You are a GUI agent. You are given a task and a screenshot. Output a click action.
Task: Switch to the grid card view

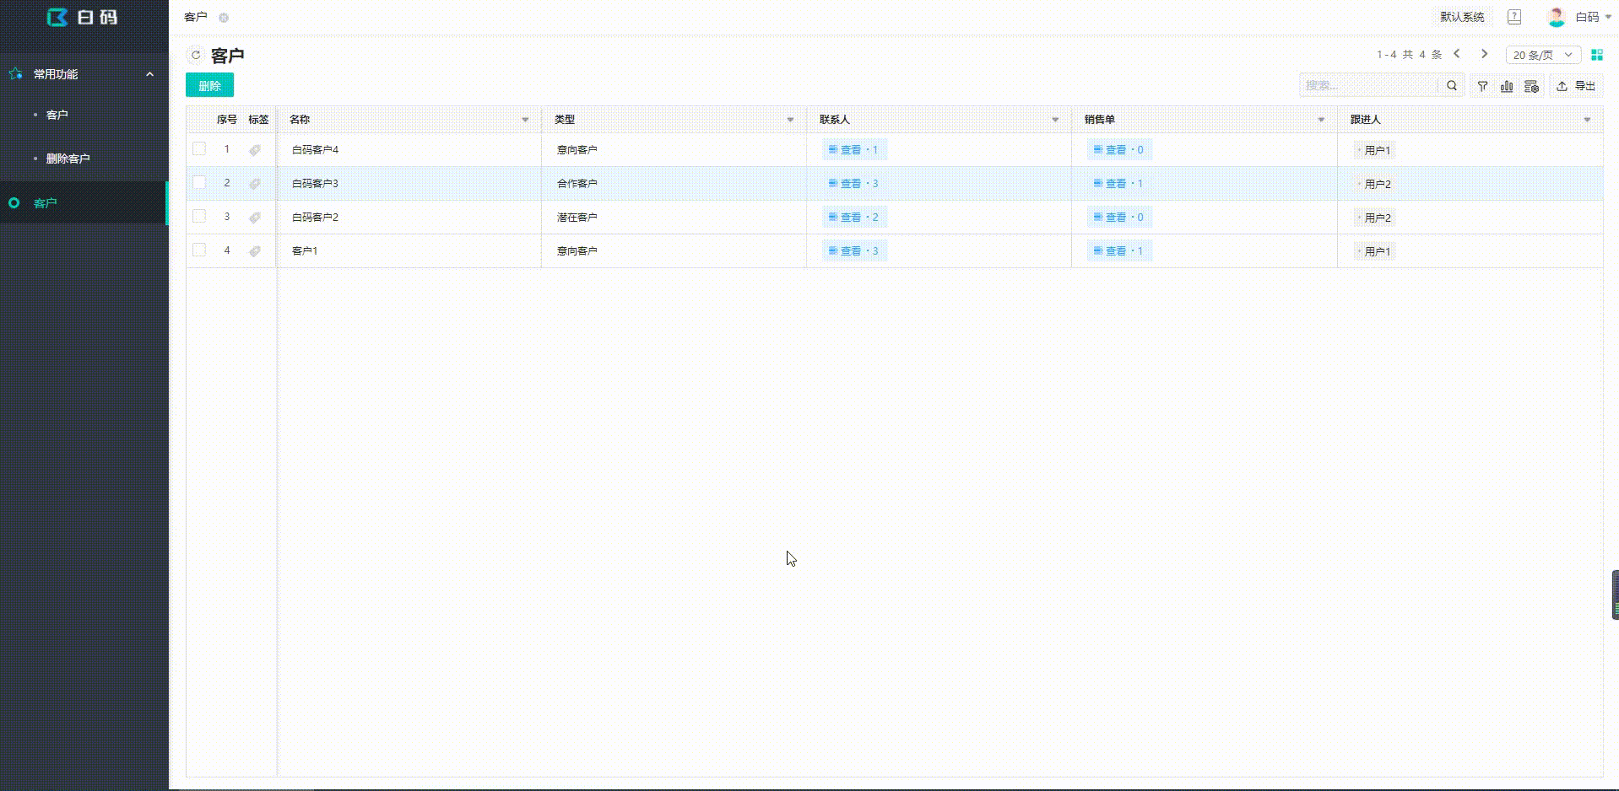click(1596, 55)
